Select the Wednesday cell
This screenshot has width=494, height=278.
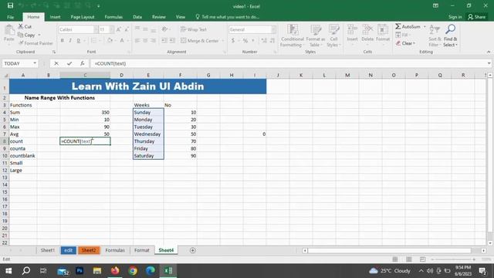pos(148,134)
